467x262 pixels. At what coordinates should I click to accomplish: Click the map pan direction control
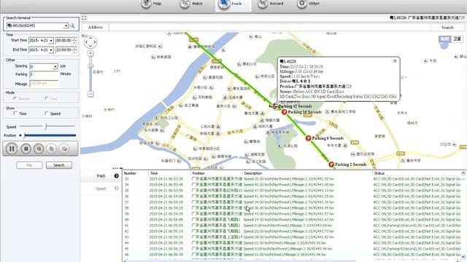(x=90, y=42)
